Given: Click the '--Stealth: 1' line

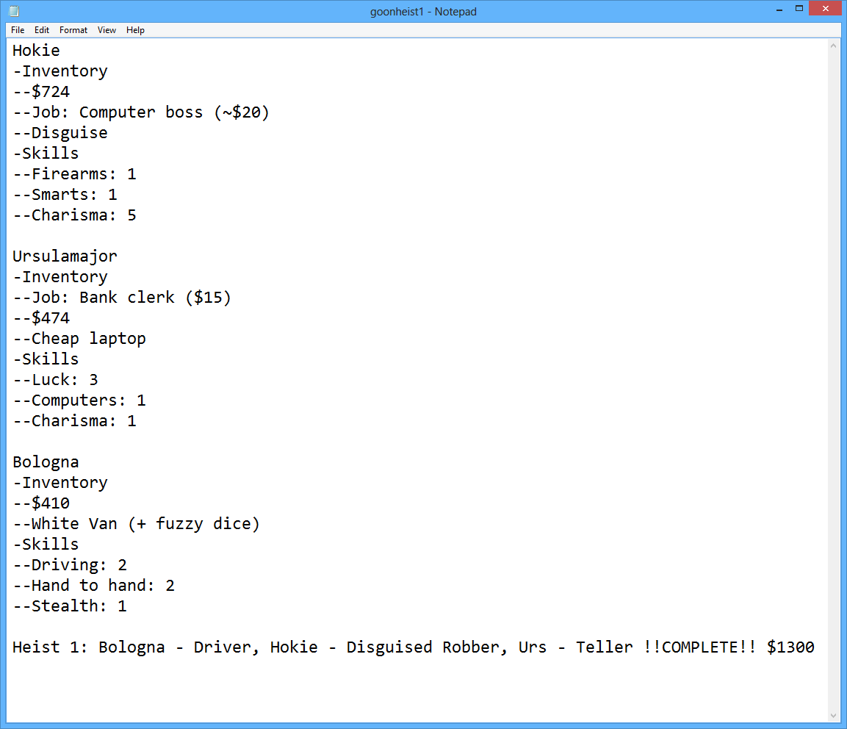Looking at the screenshot, I should point(70,606).
